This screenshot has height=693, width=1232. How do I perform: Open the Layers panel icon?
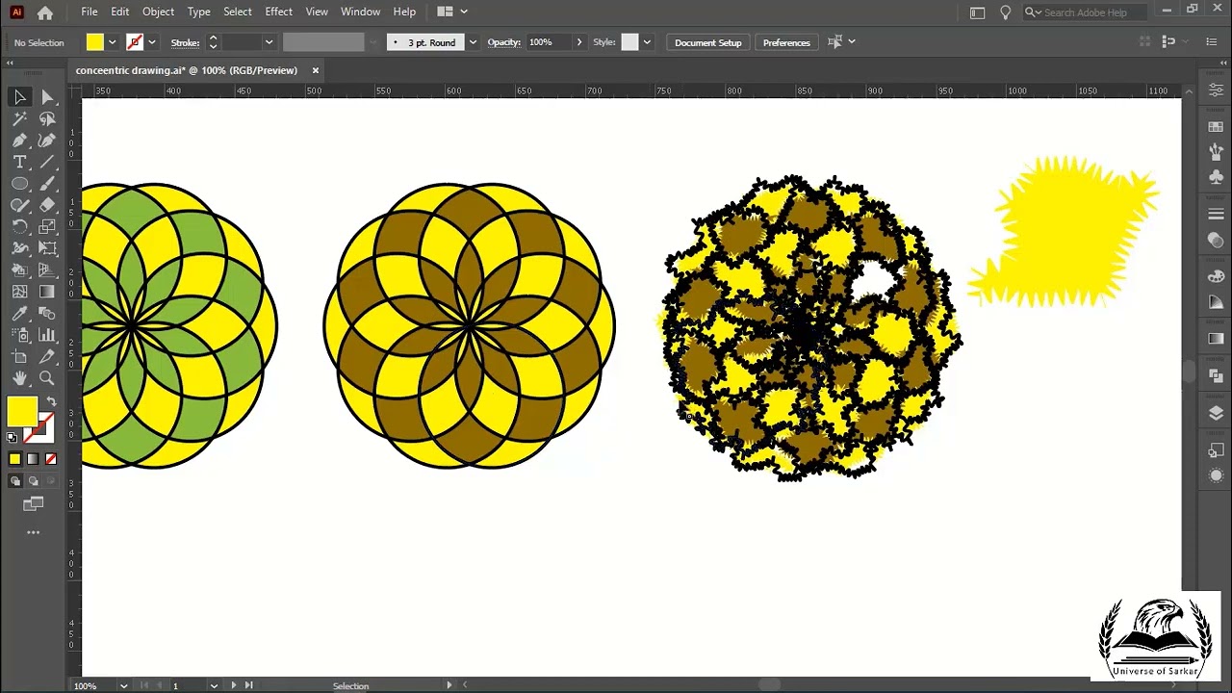[x=1216, y=414]
